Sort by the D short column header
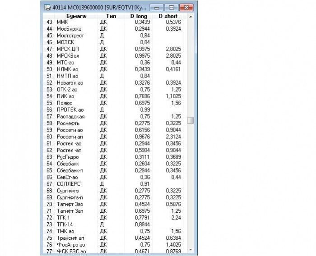 tap(168, 16)
